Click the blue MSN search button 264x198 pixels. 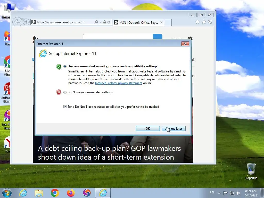[x=158, y=37]
